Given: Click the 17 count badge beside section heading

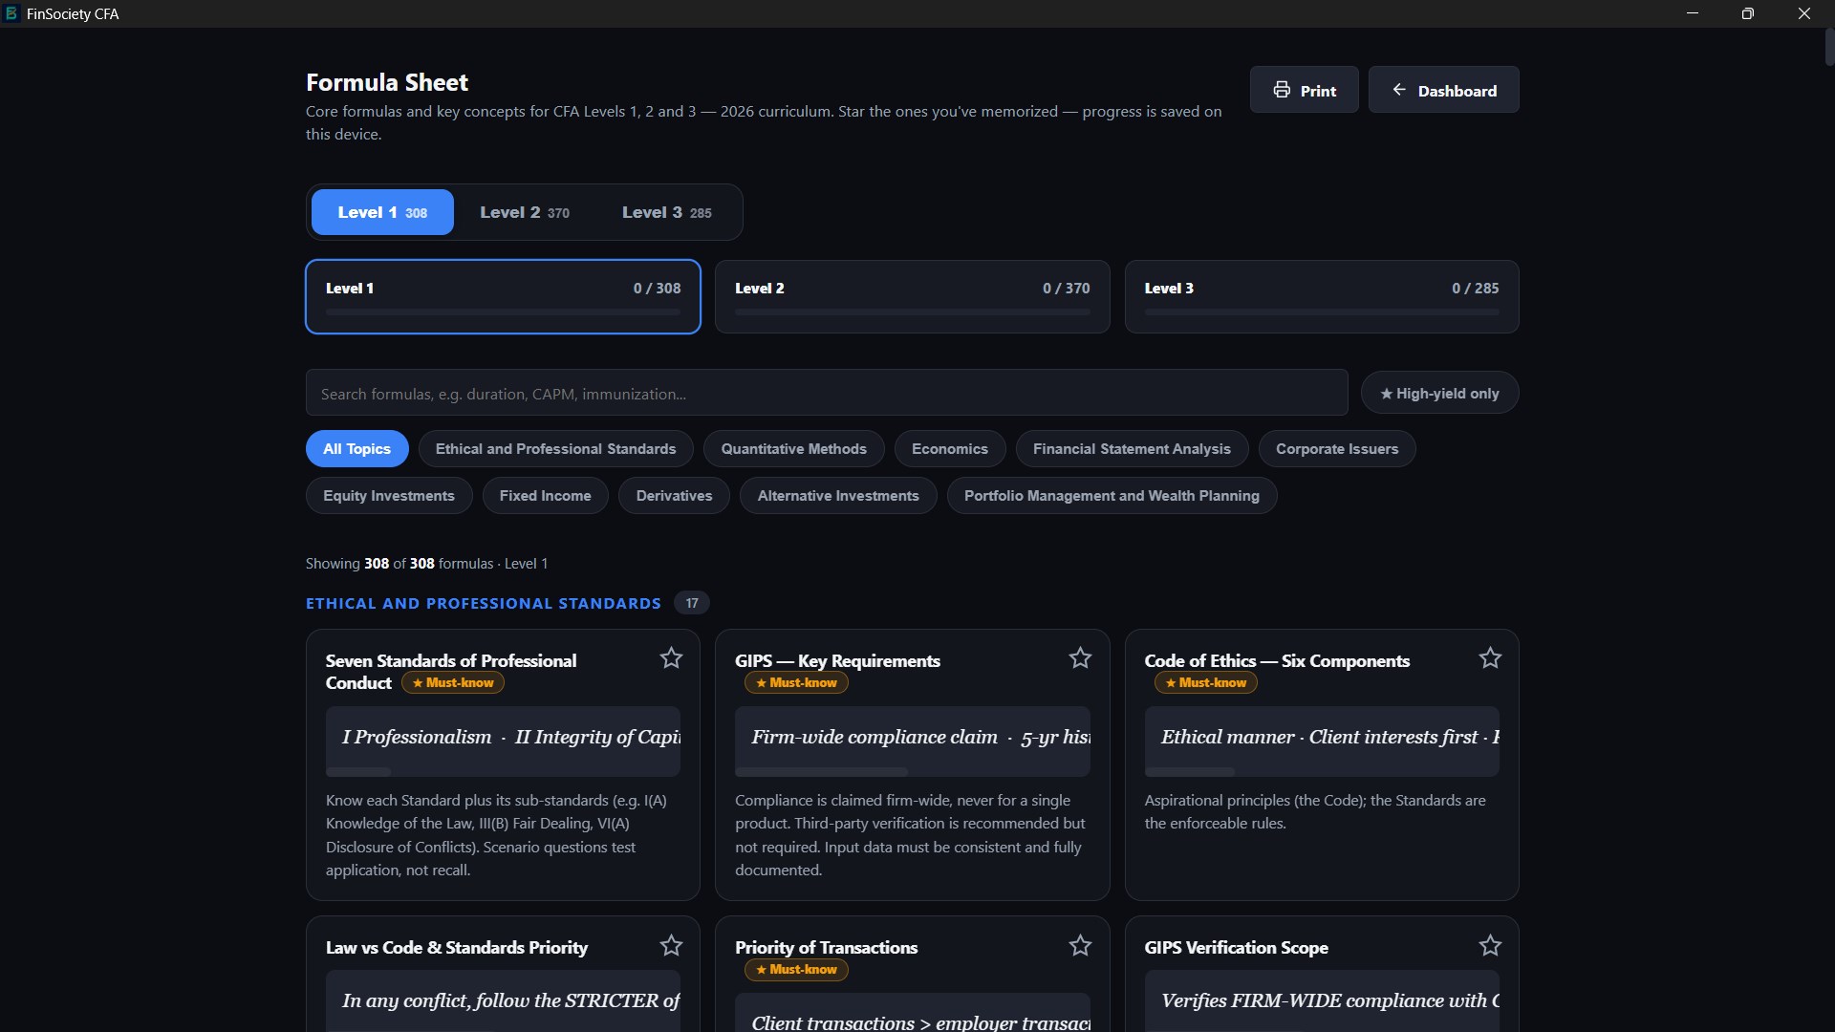Looking at the screenshot, I should 691,603.
